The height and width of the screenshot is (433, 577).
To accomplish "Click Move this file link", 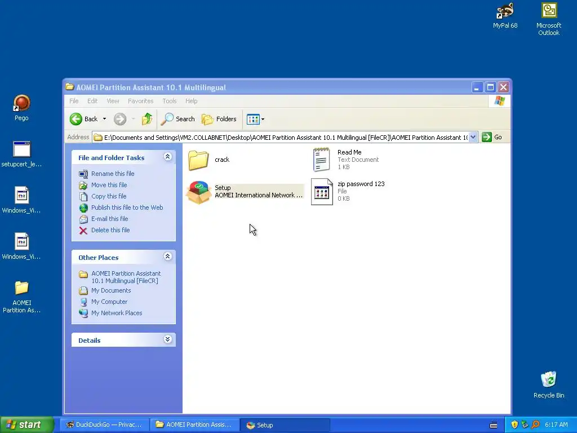I will pyautogui.click(x=109, y=185).
